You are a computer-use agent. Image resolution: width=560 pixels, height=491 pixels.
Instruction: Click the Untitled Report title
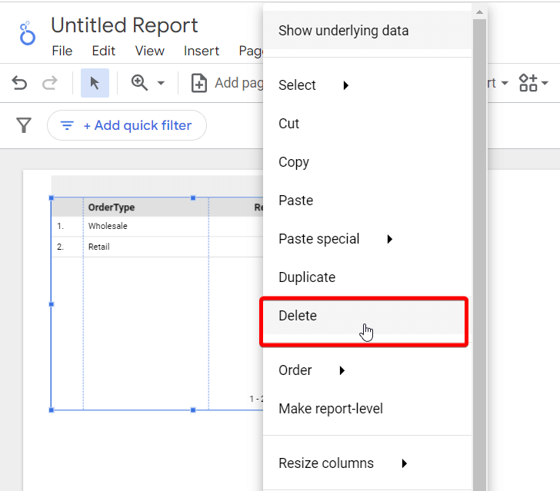tap(125, 25)
